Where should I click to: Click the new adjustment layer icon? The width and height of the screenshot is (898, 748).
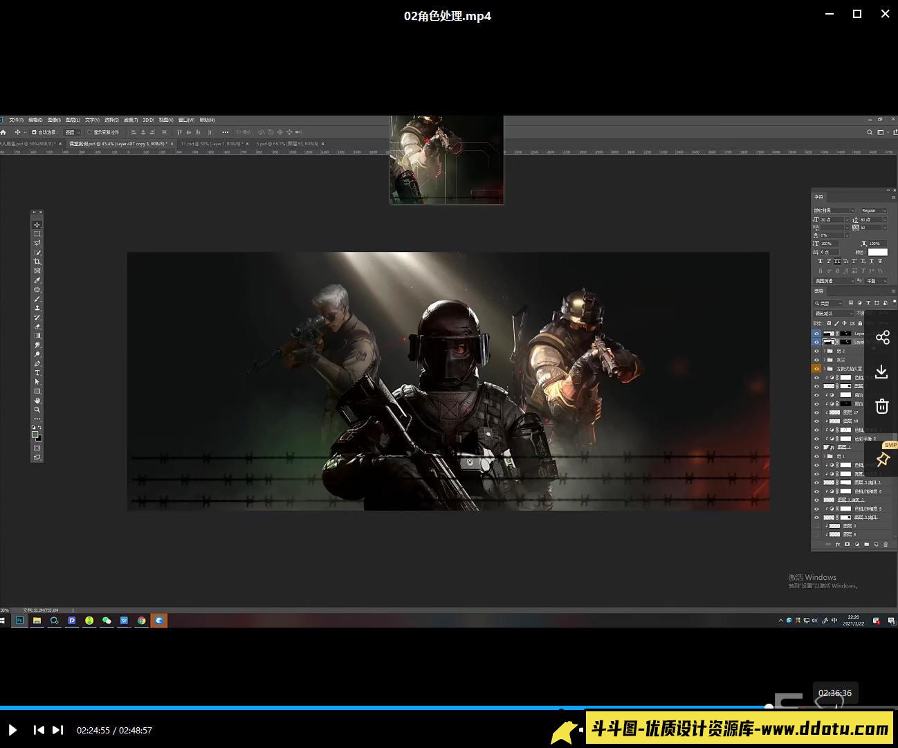click(857, 544)
